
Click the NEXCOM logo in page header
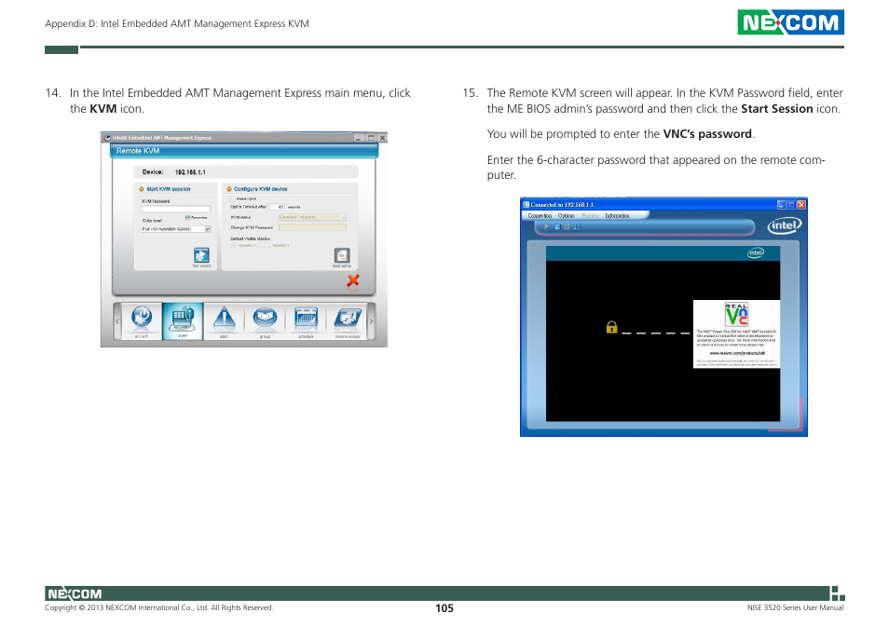coord(790,22)
